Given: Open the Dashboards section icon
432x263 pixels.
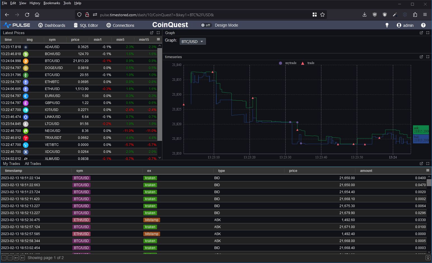Looking at the screenshot, I should click(x=41, y=25).
